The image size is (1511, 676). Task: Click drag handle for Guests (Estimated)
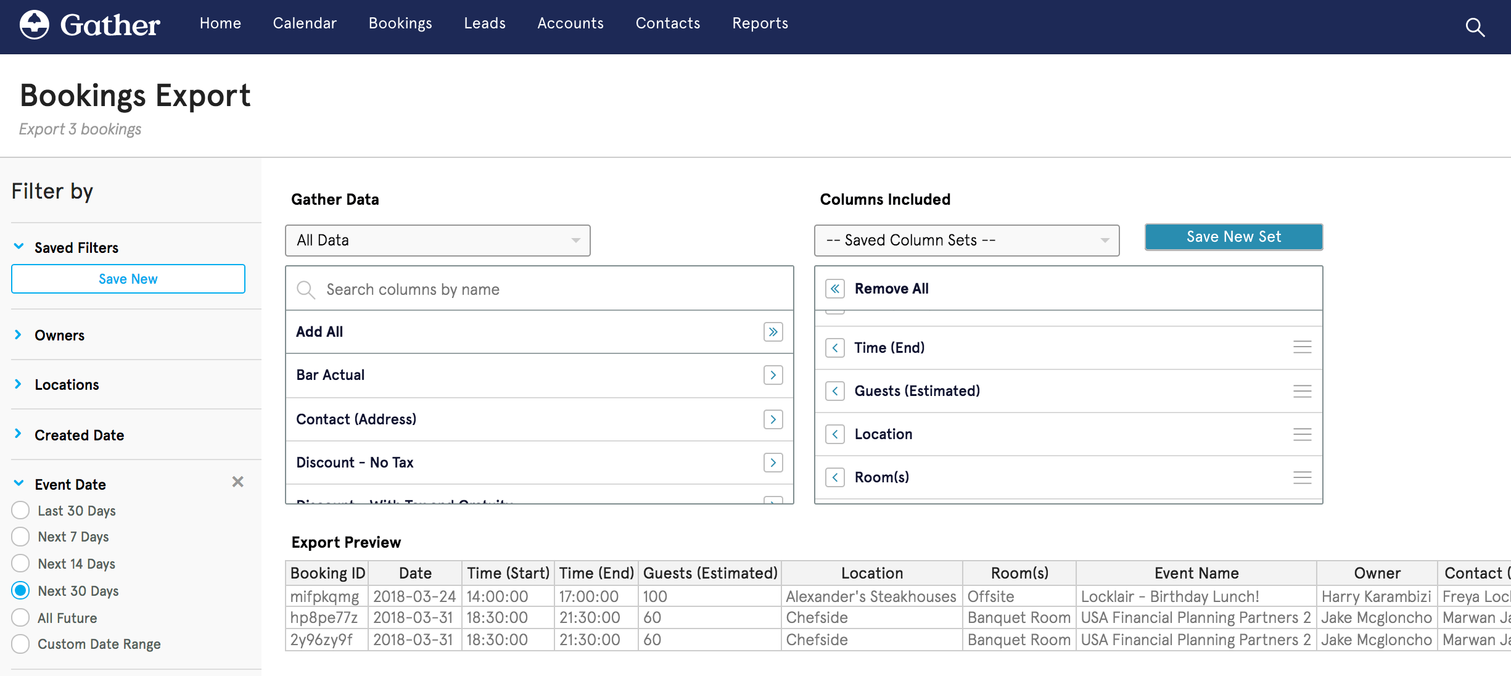click(x=1302, y=391)
